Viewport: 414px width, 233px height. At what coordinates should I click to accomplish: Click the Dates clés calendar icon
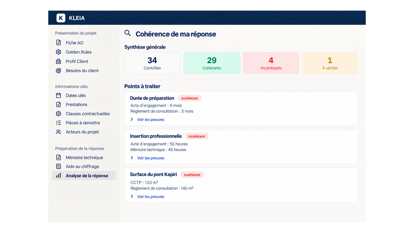(x=58, y=95)
